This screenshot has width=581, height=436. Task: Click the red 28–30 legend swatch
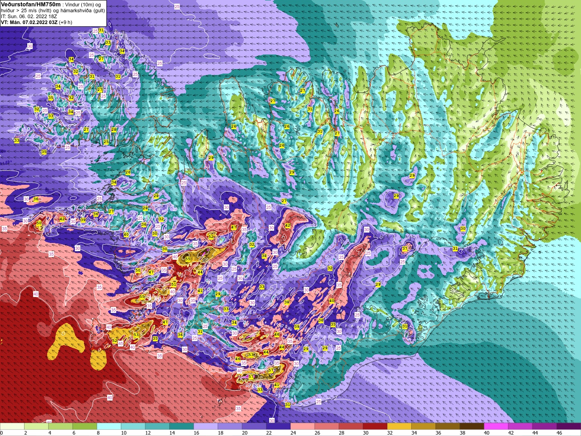click(x=351, y=426)
